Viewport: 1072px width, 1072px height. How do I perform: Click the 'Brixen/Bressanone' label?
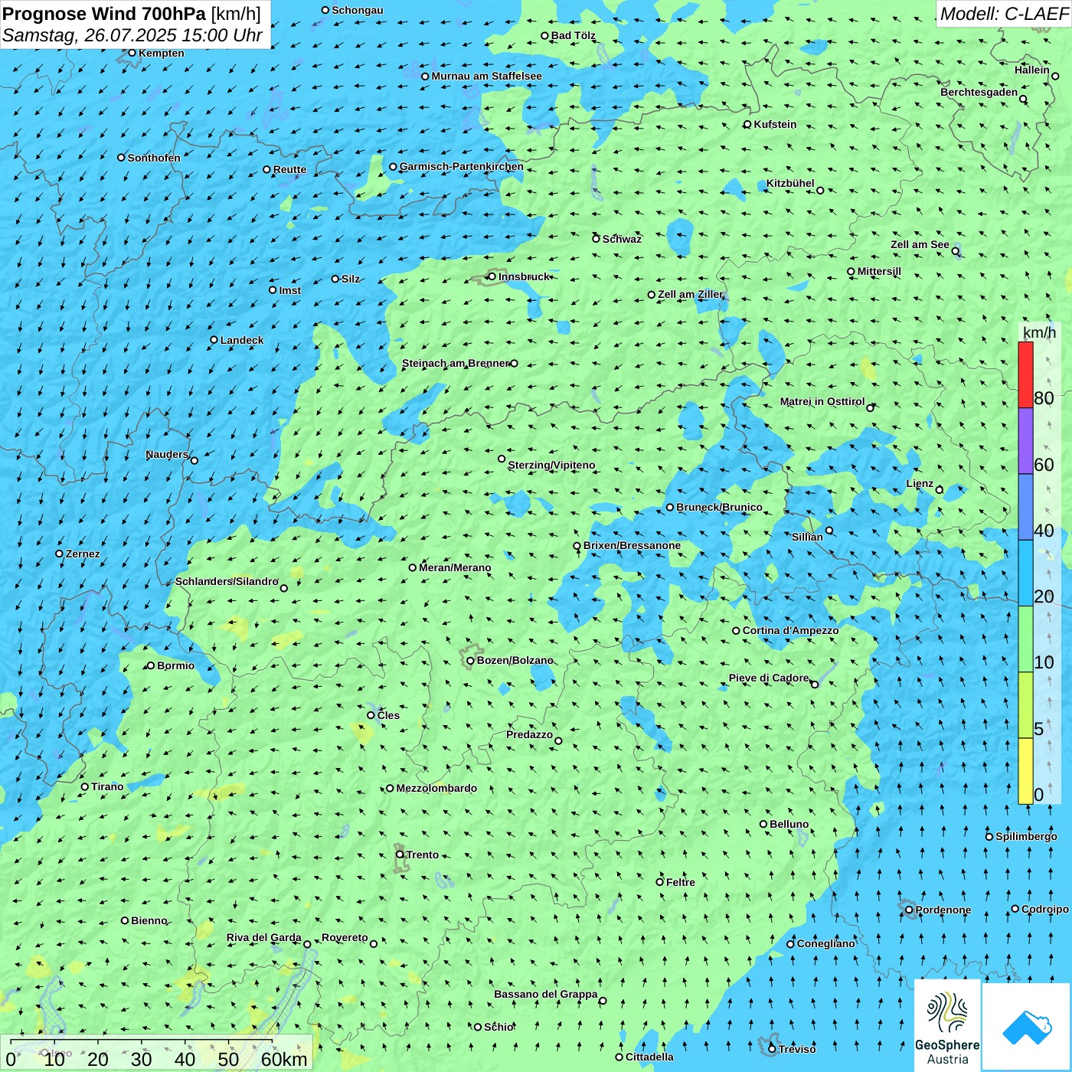pyautogui.click(x=632, y=545)
